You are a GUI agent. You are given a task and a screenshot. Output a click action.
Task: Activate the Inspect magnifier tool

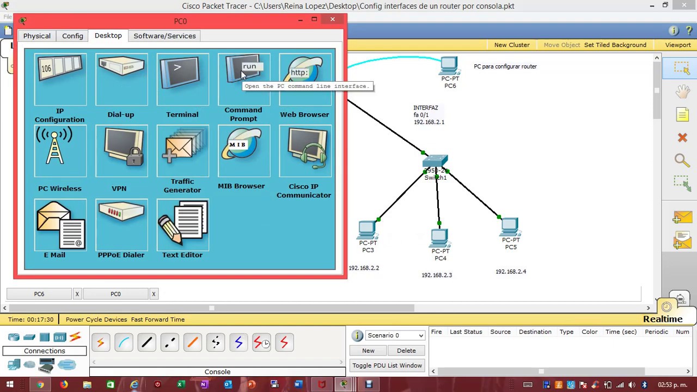pyautogui.click(x=682, y=160)
